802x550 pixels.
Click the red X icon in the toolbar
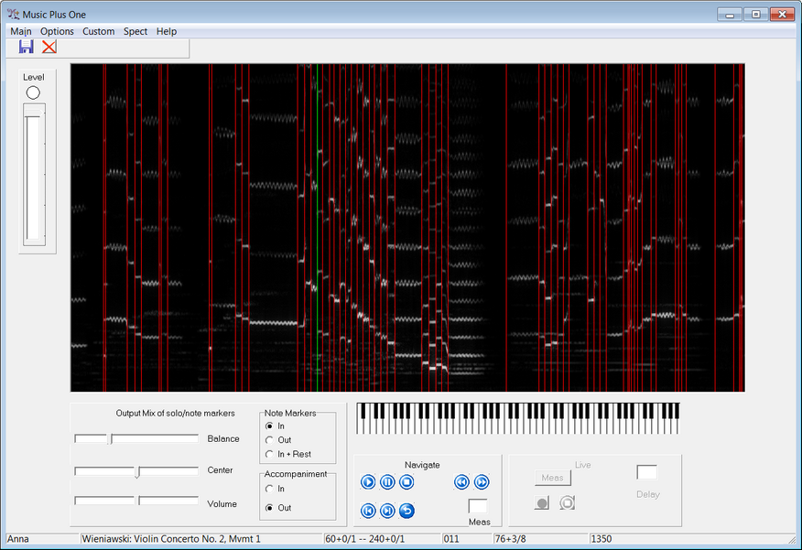click(49, 47)
